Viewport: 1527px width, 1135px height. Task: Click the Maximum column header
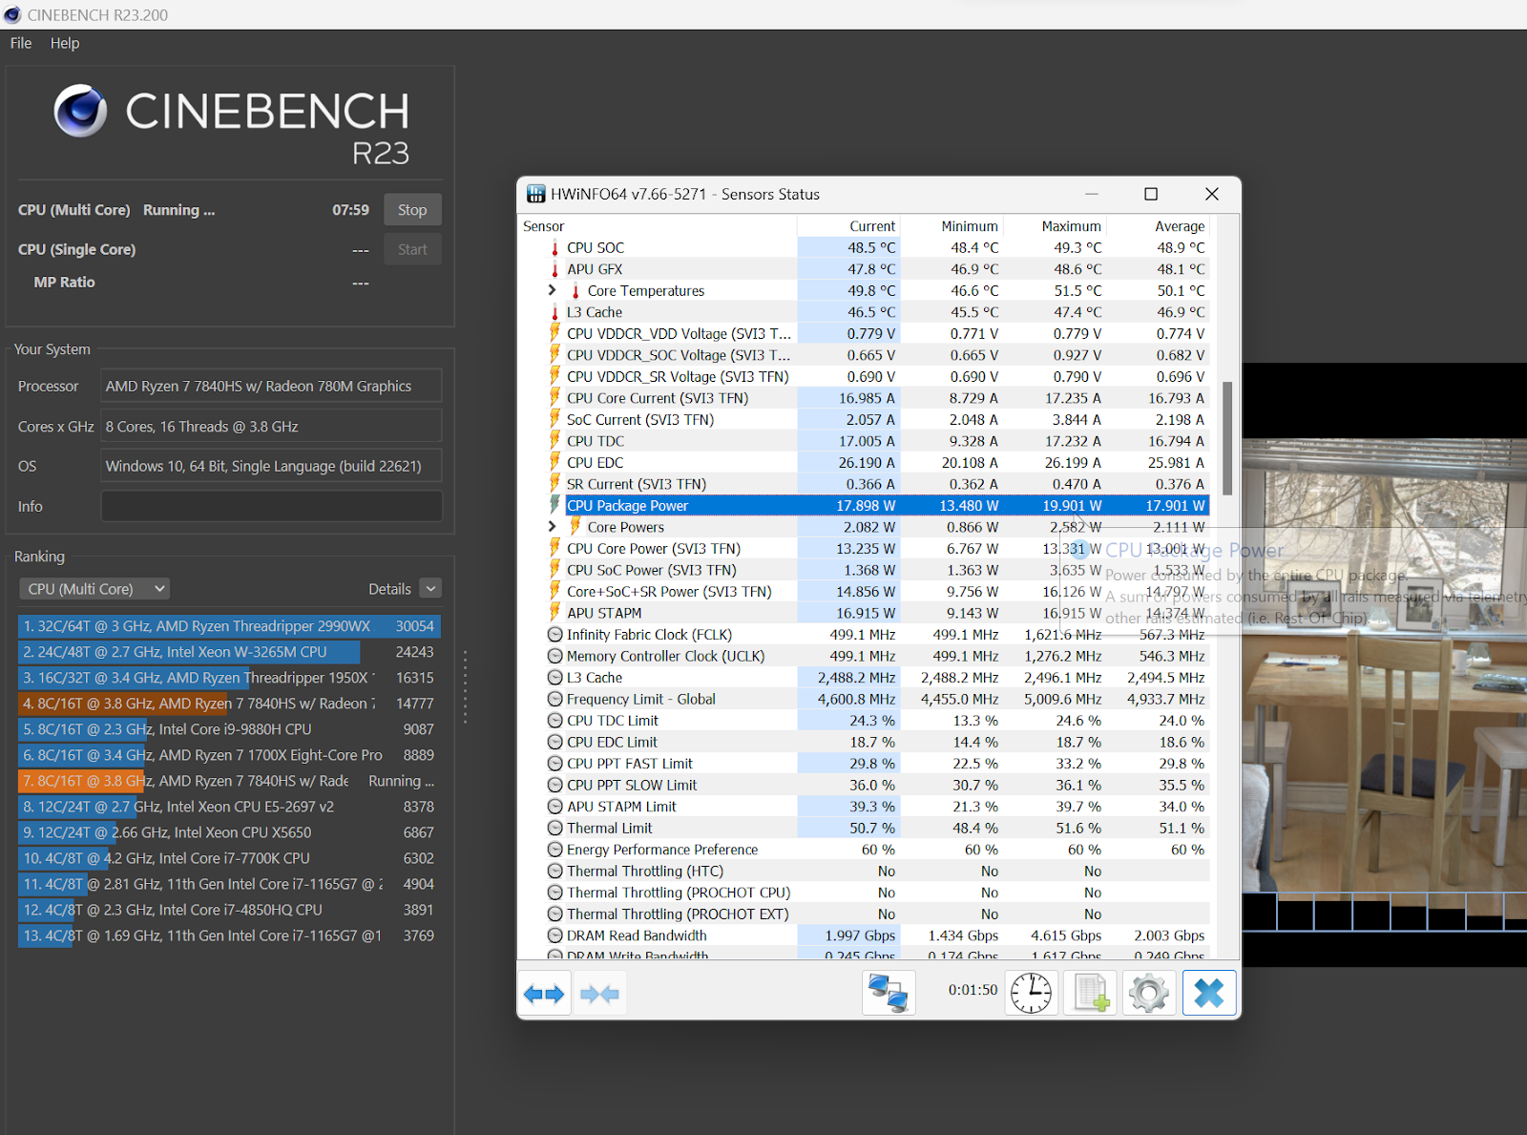[1055, 226]
